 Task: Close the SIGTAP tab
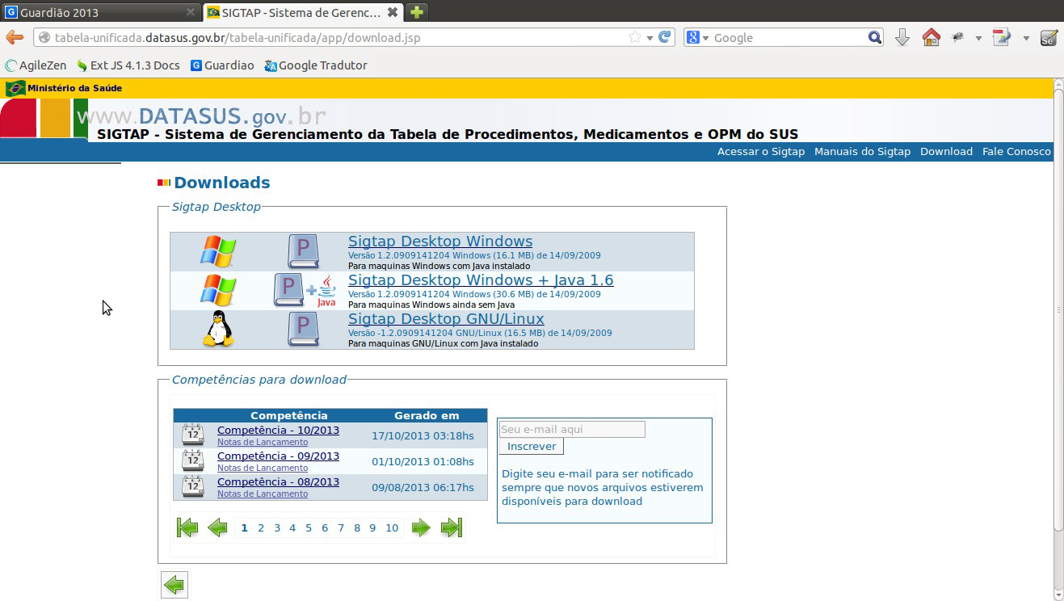click(392, 12)
